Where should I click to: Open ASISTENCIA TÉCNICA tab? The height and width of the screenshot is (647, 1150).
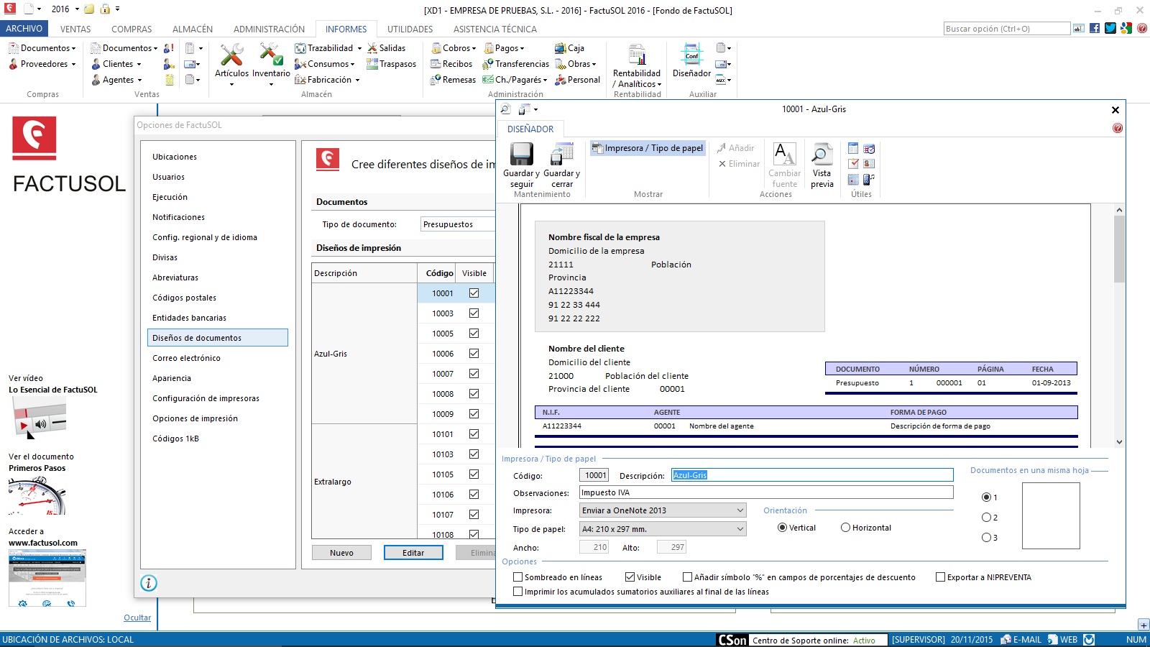pyautogui.click(x=494, y=29)
